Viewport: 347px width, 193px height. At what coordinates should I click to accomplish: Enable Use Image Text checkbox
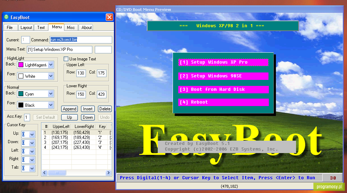[66, 59]
